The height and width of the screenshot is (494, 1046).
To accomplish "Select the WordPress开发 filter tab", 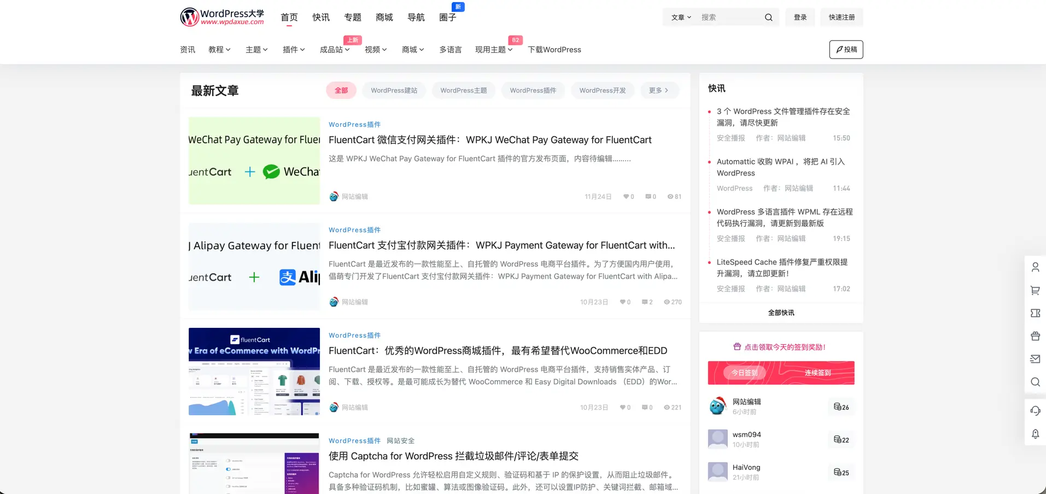I will click(603, 91).
